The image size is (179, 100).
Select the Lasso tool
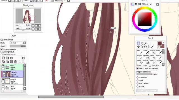142,43
